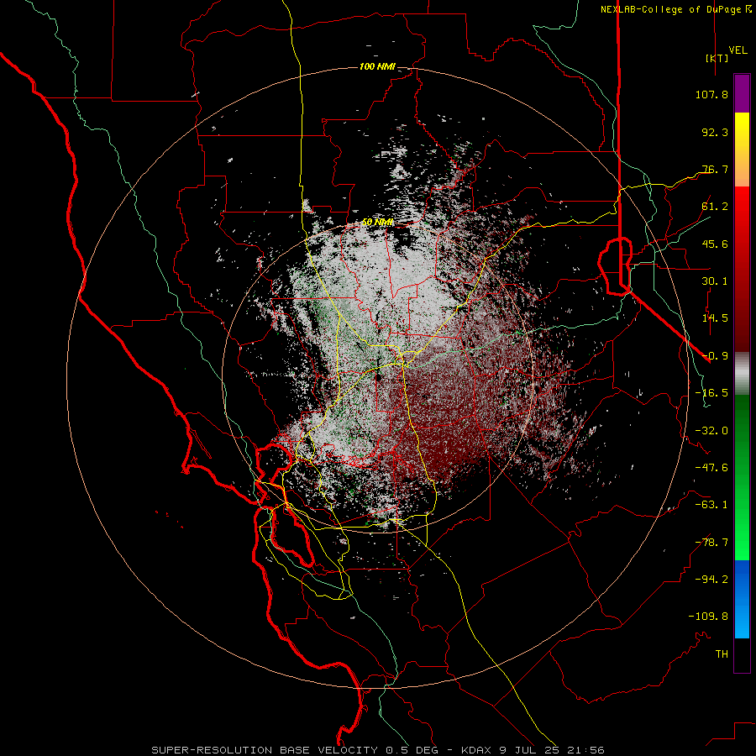Click the -32.0 velocity scale value
Screen dimensions: 756x756
coord(711,431)
